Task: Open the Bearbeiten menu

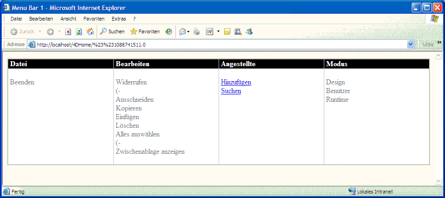Action: pos(41,19)
